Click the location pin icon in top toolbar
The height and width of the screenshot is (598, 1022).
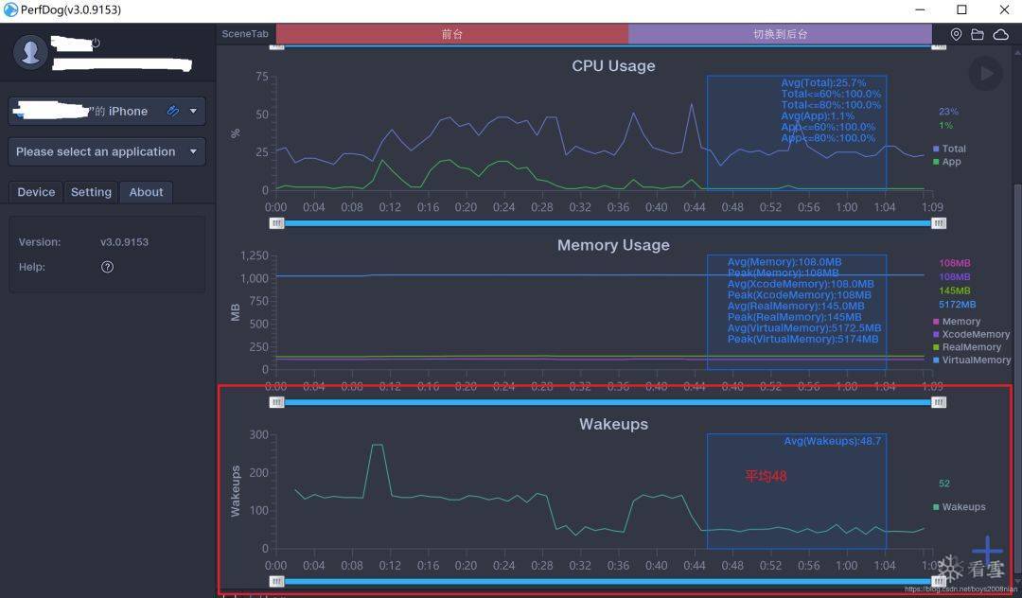(x=956, y=34)
